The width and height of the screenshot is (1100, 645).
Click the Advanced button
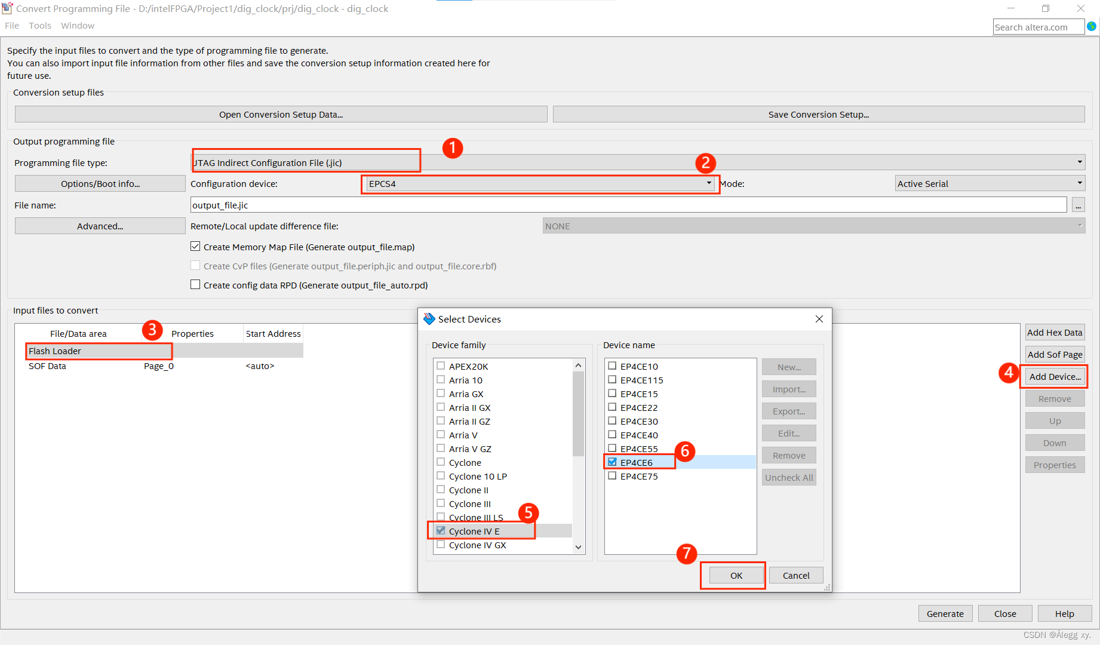click(x=100, y=226)
